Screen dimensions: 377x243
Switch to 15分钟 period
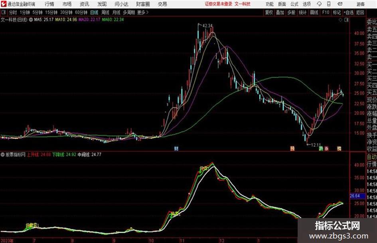(x=51, y=12)
